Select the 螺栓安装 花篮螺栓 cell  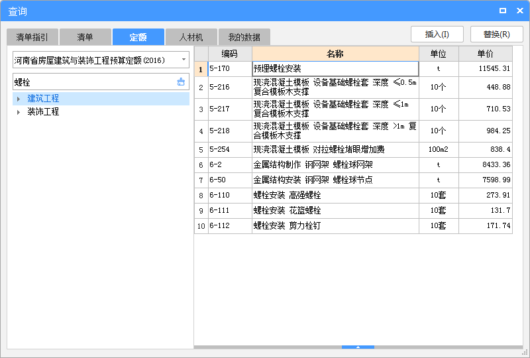click(x=335, y=210)
